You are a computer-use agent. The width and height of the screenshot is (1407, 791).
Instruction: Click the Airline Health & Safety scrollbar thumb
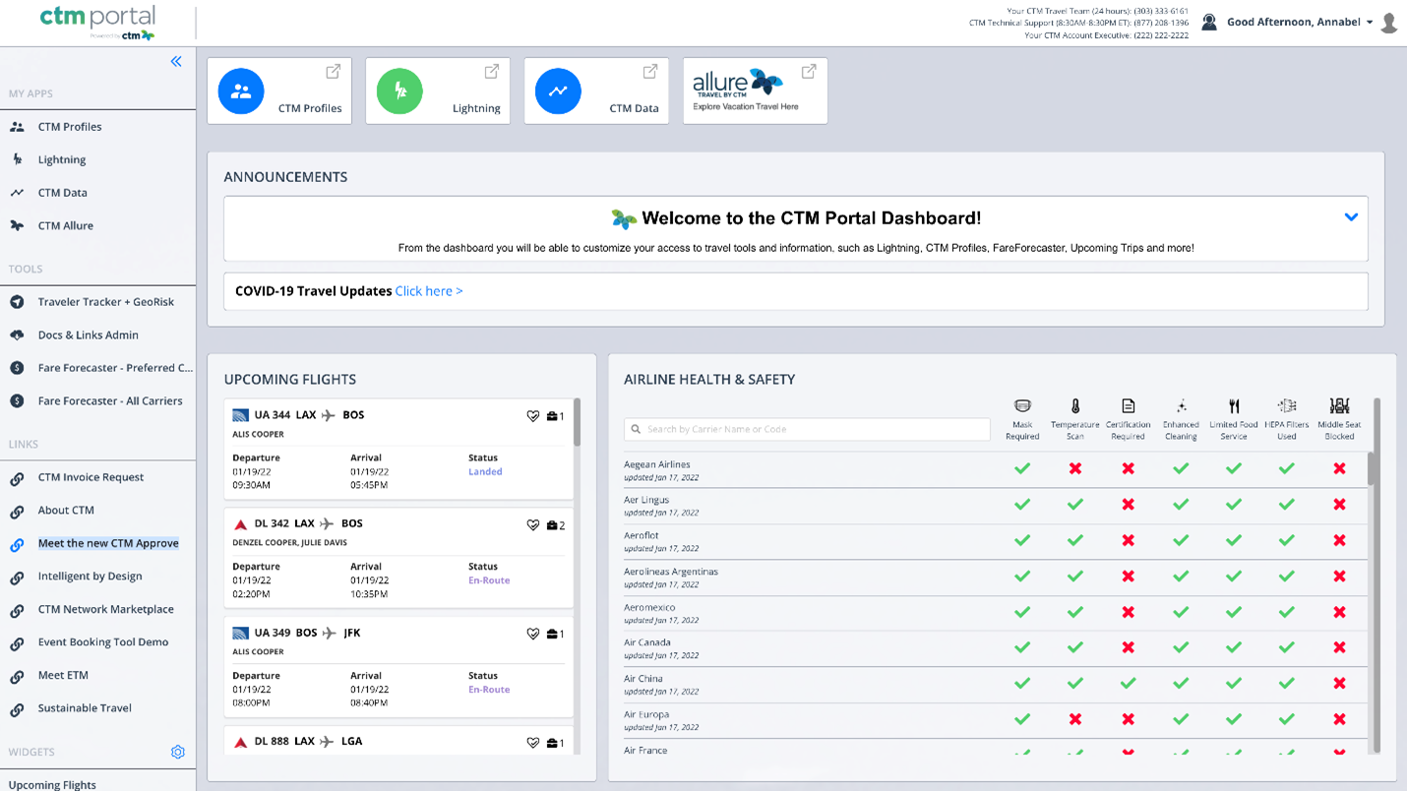(1373, 468)
